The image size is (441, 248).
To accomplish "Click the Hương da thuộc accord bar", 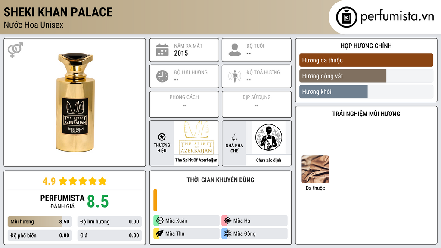I will (x=366, y=60).
